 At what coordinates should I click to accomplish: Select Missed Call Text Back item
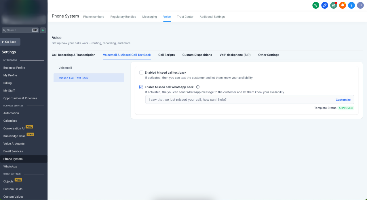click(x=89, y=78)
